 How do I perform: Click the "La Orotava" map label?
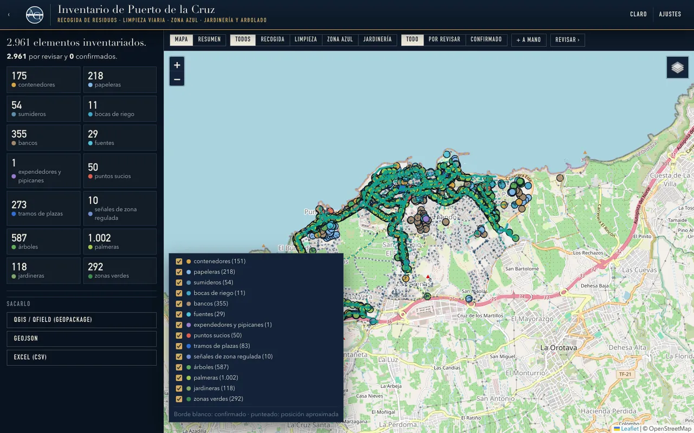coord(558,347)
